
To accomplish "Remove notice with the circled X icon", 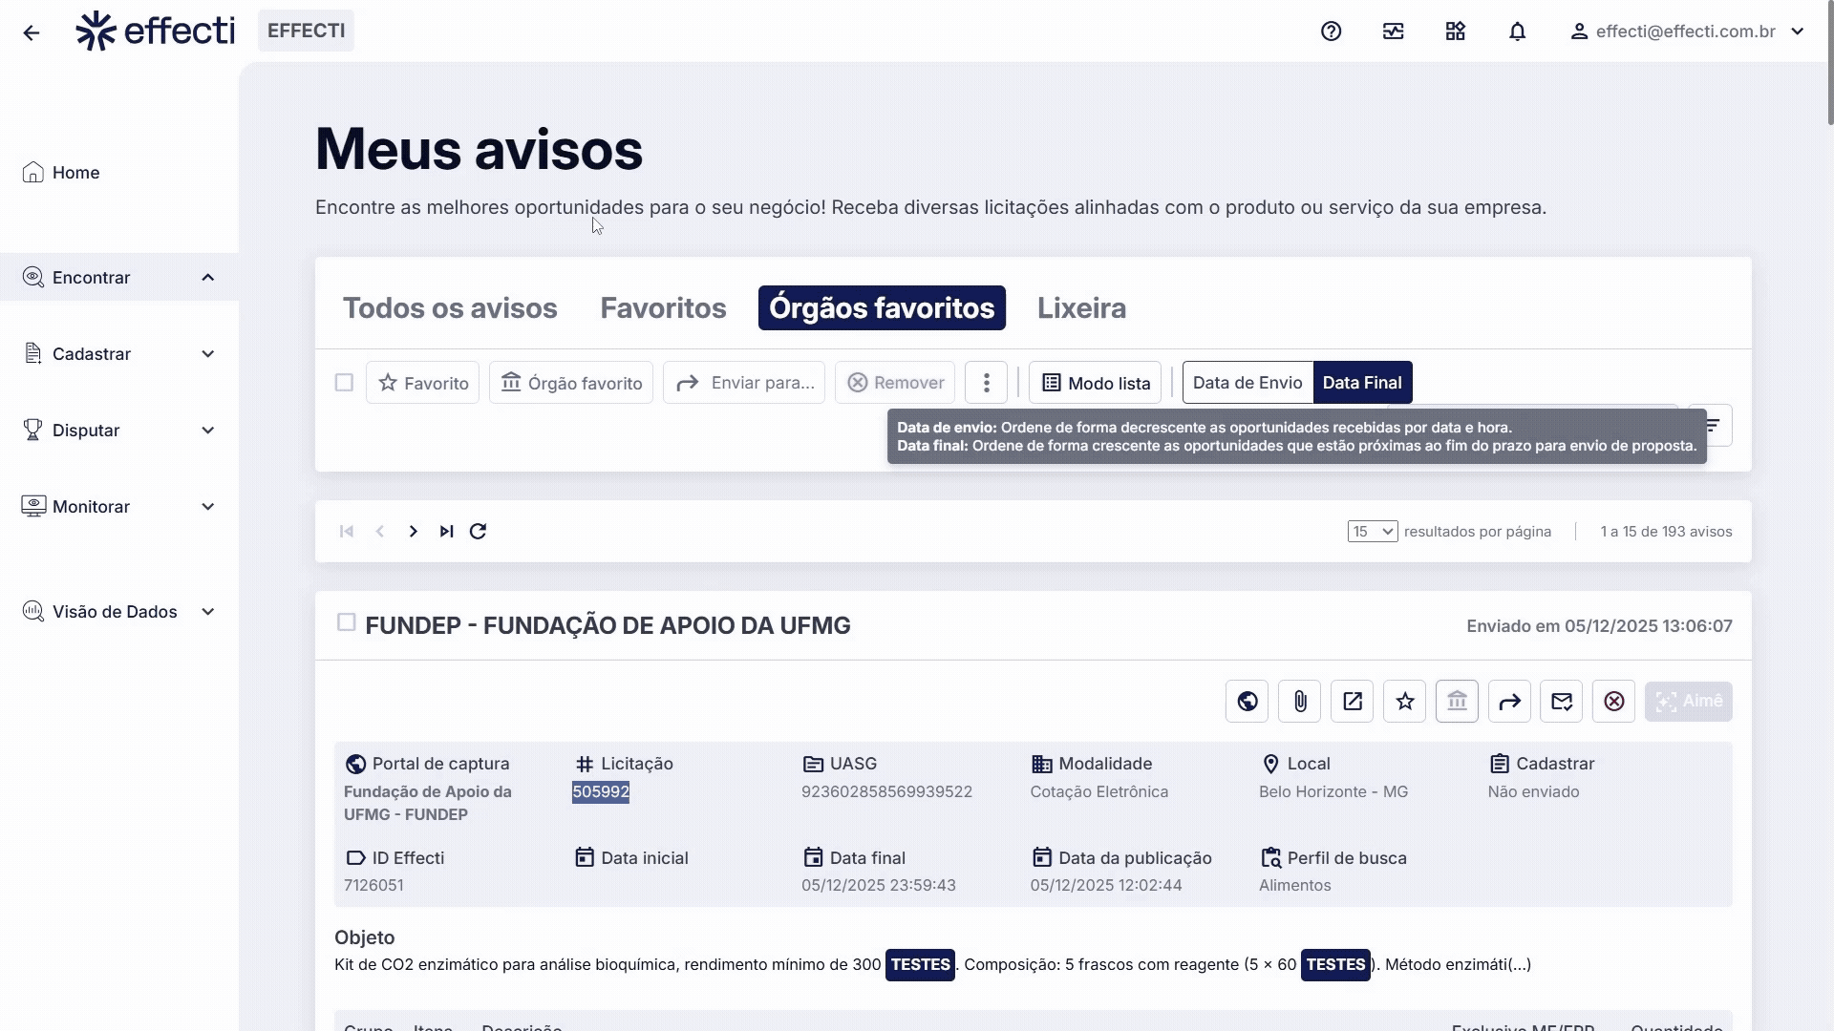I will 1613,702.
